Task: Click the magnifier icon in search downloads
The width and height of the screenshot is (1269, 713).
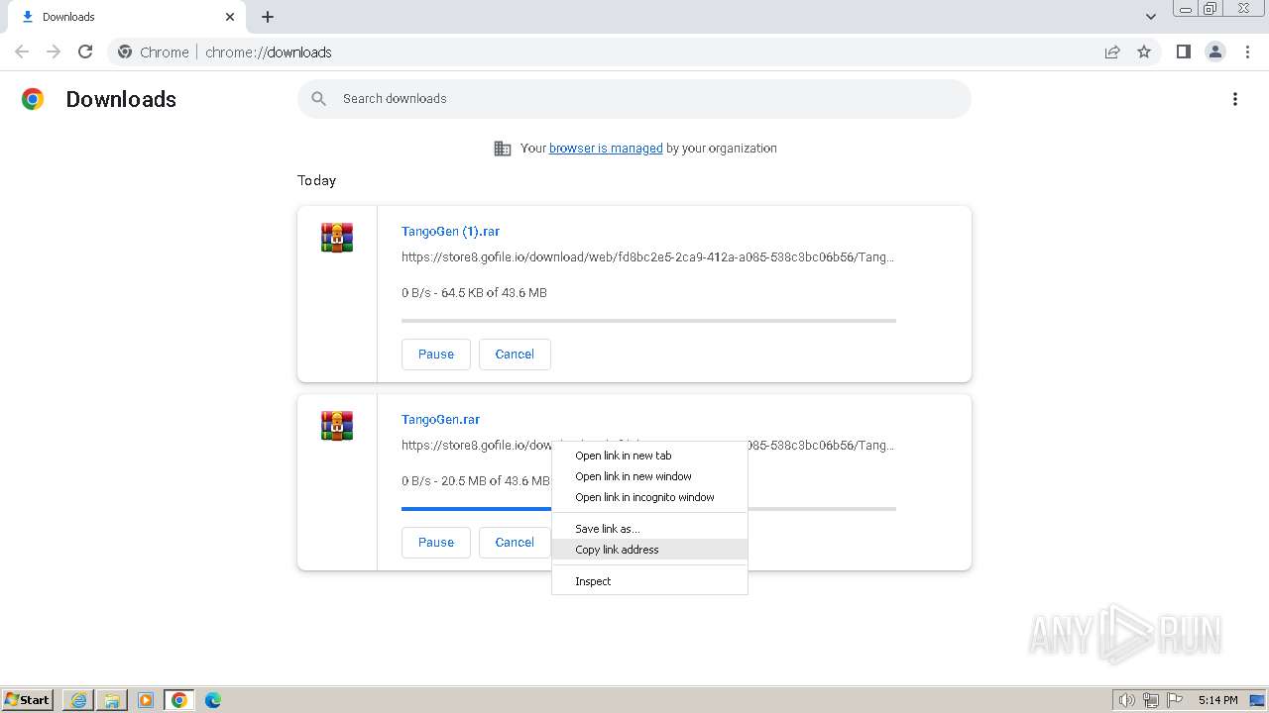Action: (x=318, y=99)
